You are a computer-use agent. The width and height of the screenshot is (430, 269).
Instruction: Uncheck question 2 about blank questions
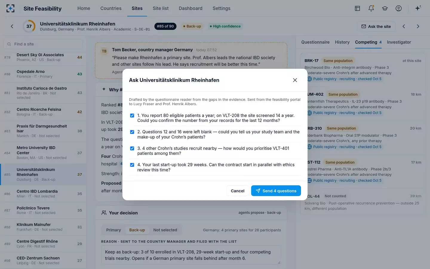point(132,132)
